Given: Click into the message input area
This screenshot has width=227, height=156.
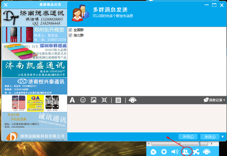Looking at the screenshot, I should [147, 118].
